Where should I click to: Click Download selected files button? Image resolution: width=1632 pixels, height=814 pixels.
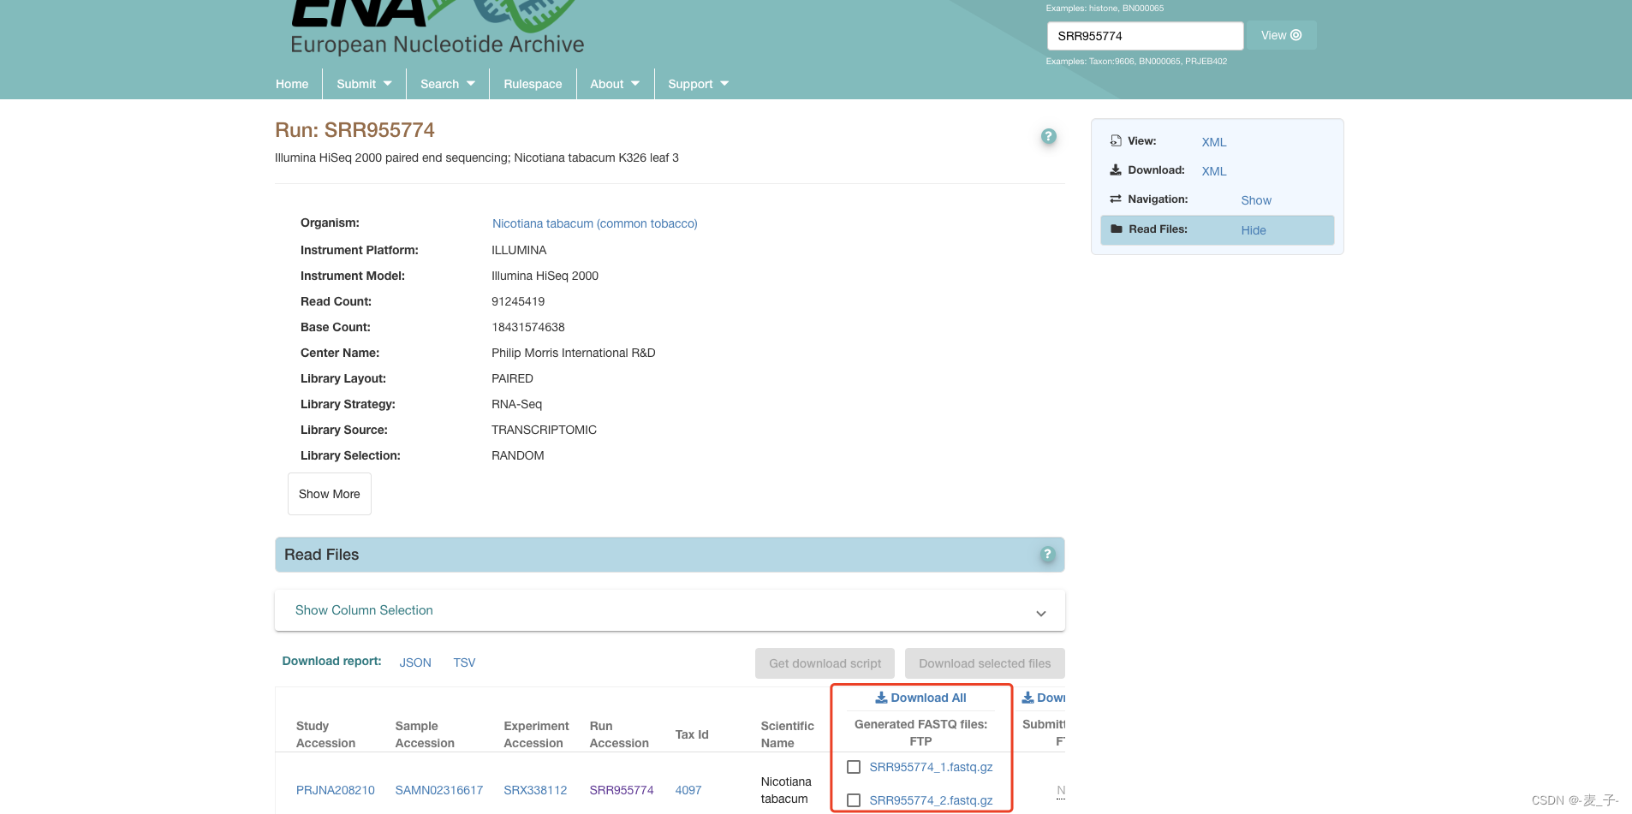point(985,663)
